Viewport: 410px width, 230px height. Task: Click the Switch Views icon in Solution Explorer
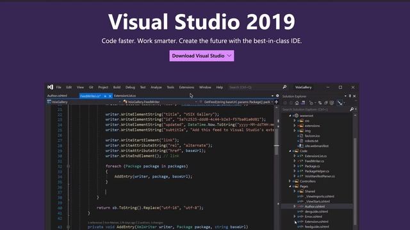[x=303, y=103]
